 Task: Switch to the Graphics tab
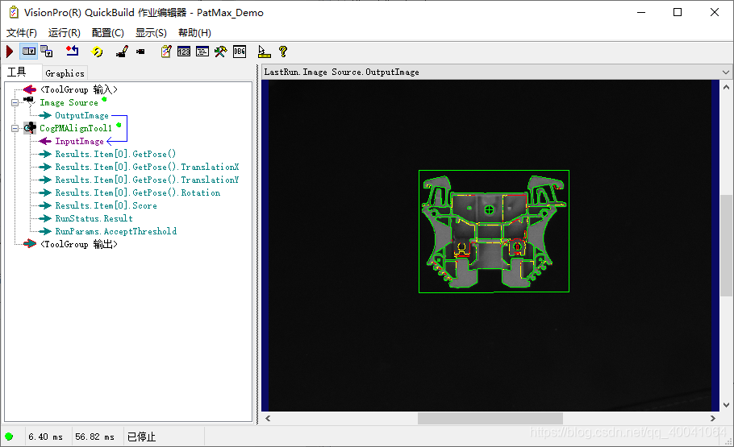(x=65, y=73)
